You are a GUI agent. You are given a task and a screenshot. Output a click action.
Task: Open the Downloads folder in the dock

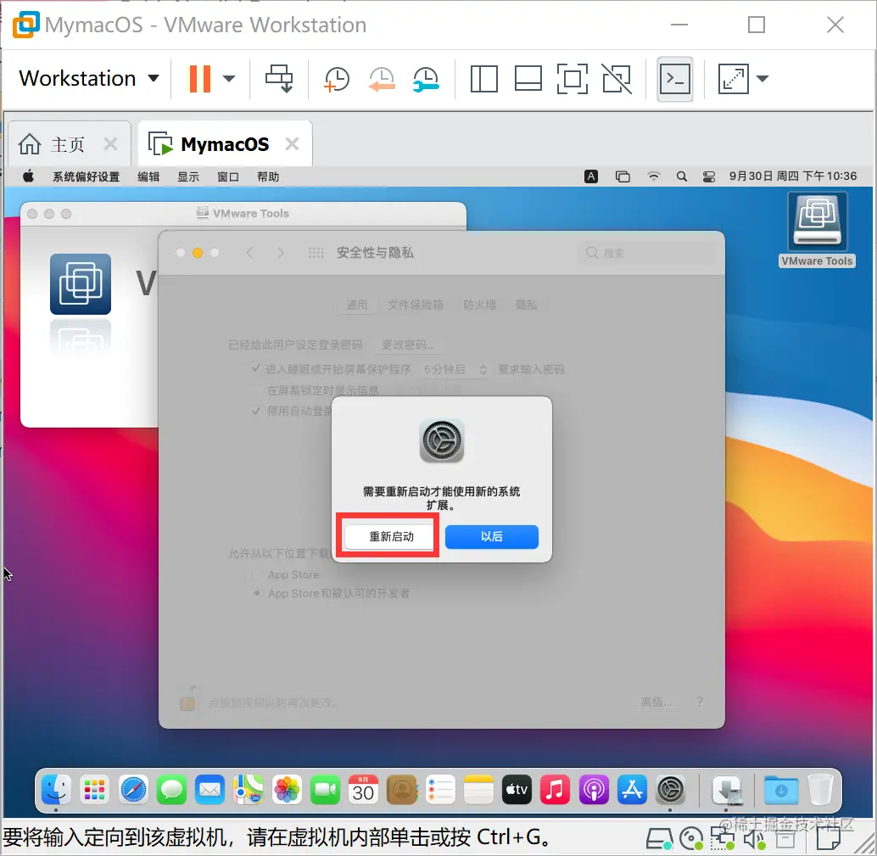(781, 790)
